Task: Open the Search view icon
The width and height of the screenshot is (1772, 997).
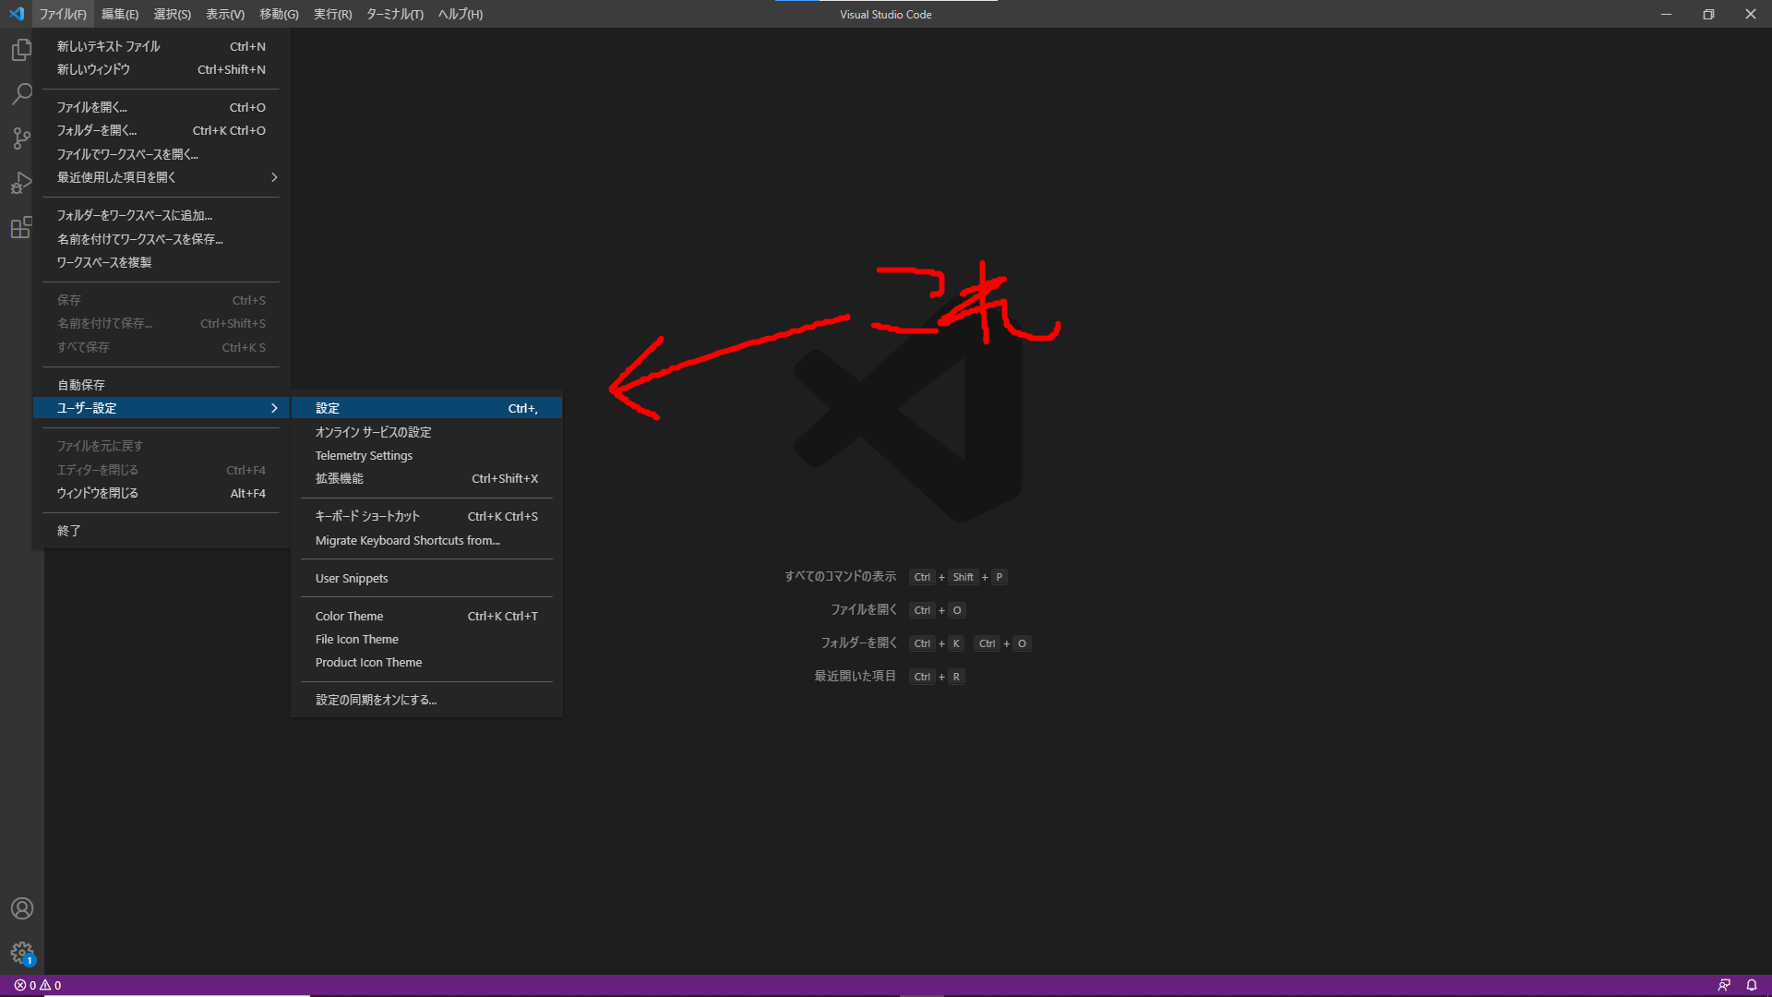Action: pos(21,93)
